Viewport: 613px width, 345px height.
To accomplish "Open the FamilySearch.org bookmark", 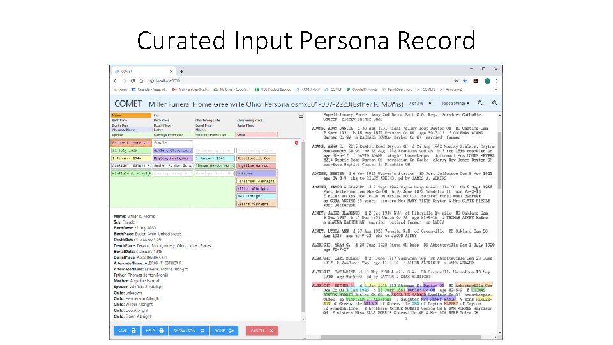I will click(x=397, y=89).
